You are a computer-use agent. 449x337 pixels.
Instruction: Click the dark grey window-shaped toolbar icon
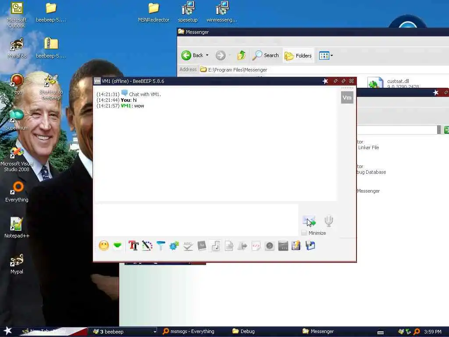(x=283, y=246)
